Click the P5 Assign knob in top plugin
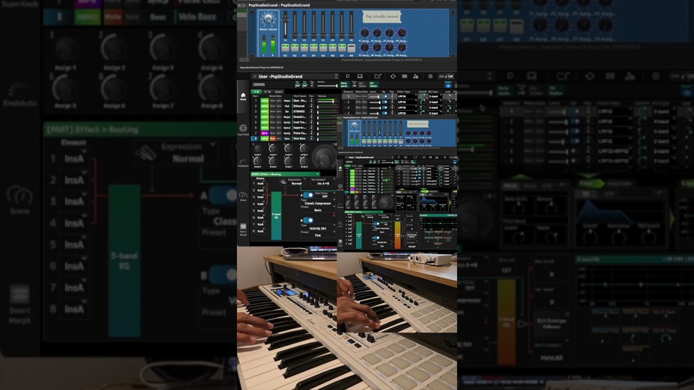 (364, 47)
